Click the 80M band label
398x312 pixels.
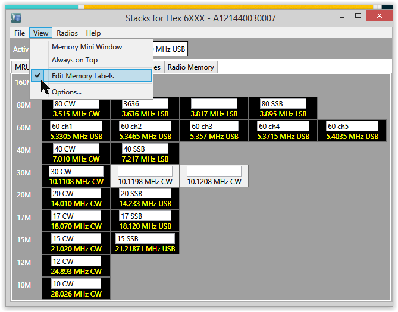(x=24, y=105)
